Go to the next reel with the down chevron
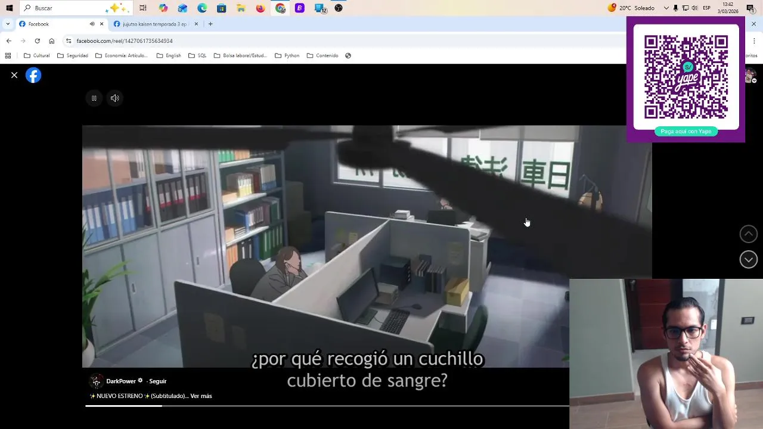Viewport: 763px width, 429px height. click(x=748, y=259)
